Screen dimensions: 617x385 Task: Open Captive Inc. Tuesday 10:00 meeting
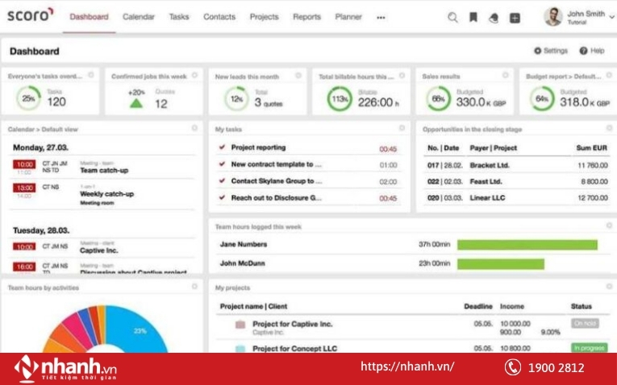click(x=98, y=250)
